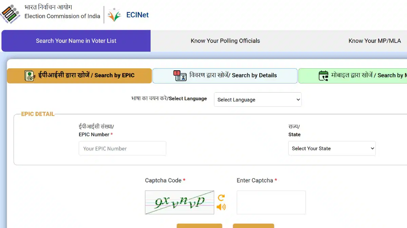Switch to Know Your Polling Officials tab

click(225, 41)
